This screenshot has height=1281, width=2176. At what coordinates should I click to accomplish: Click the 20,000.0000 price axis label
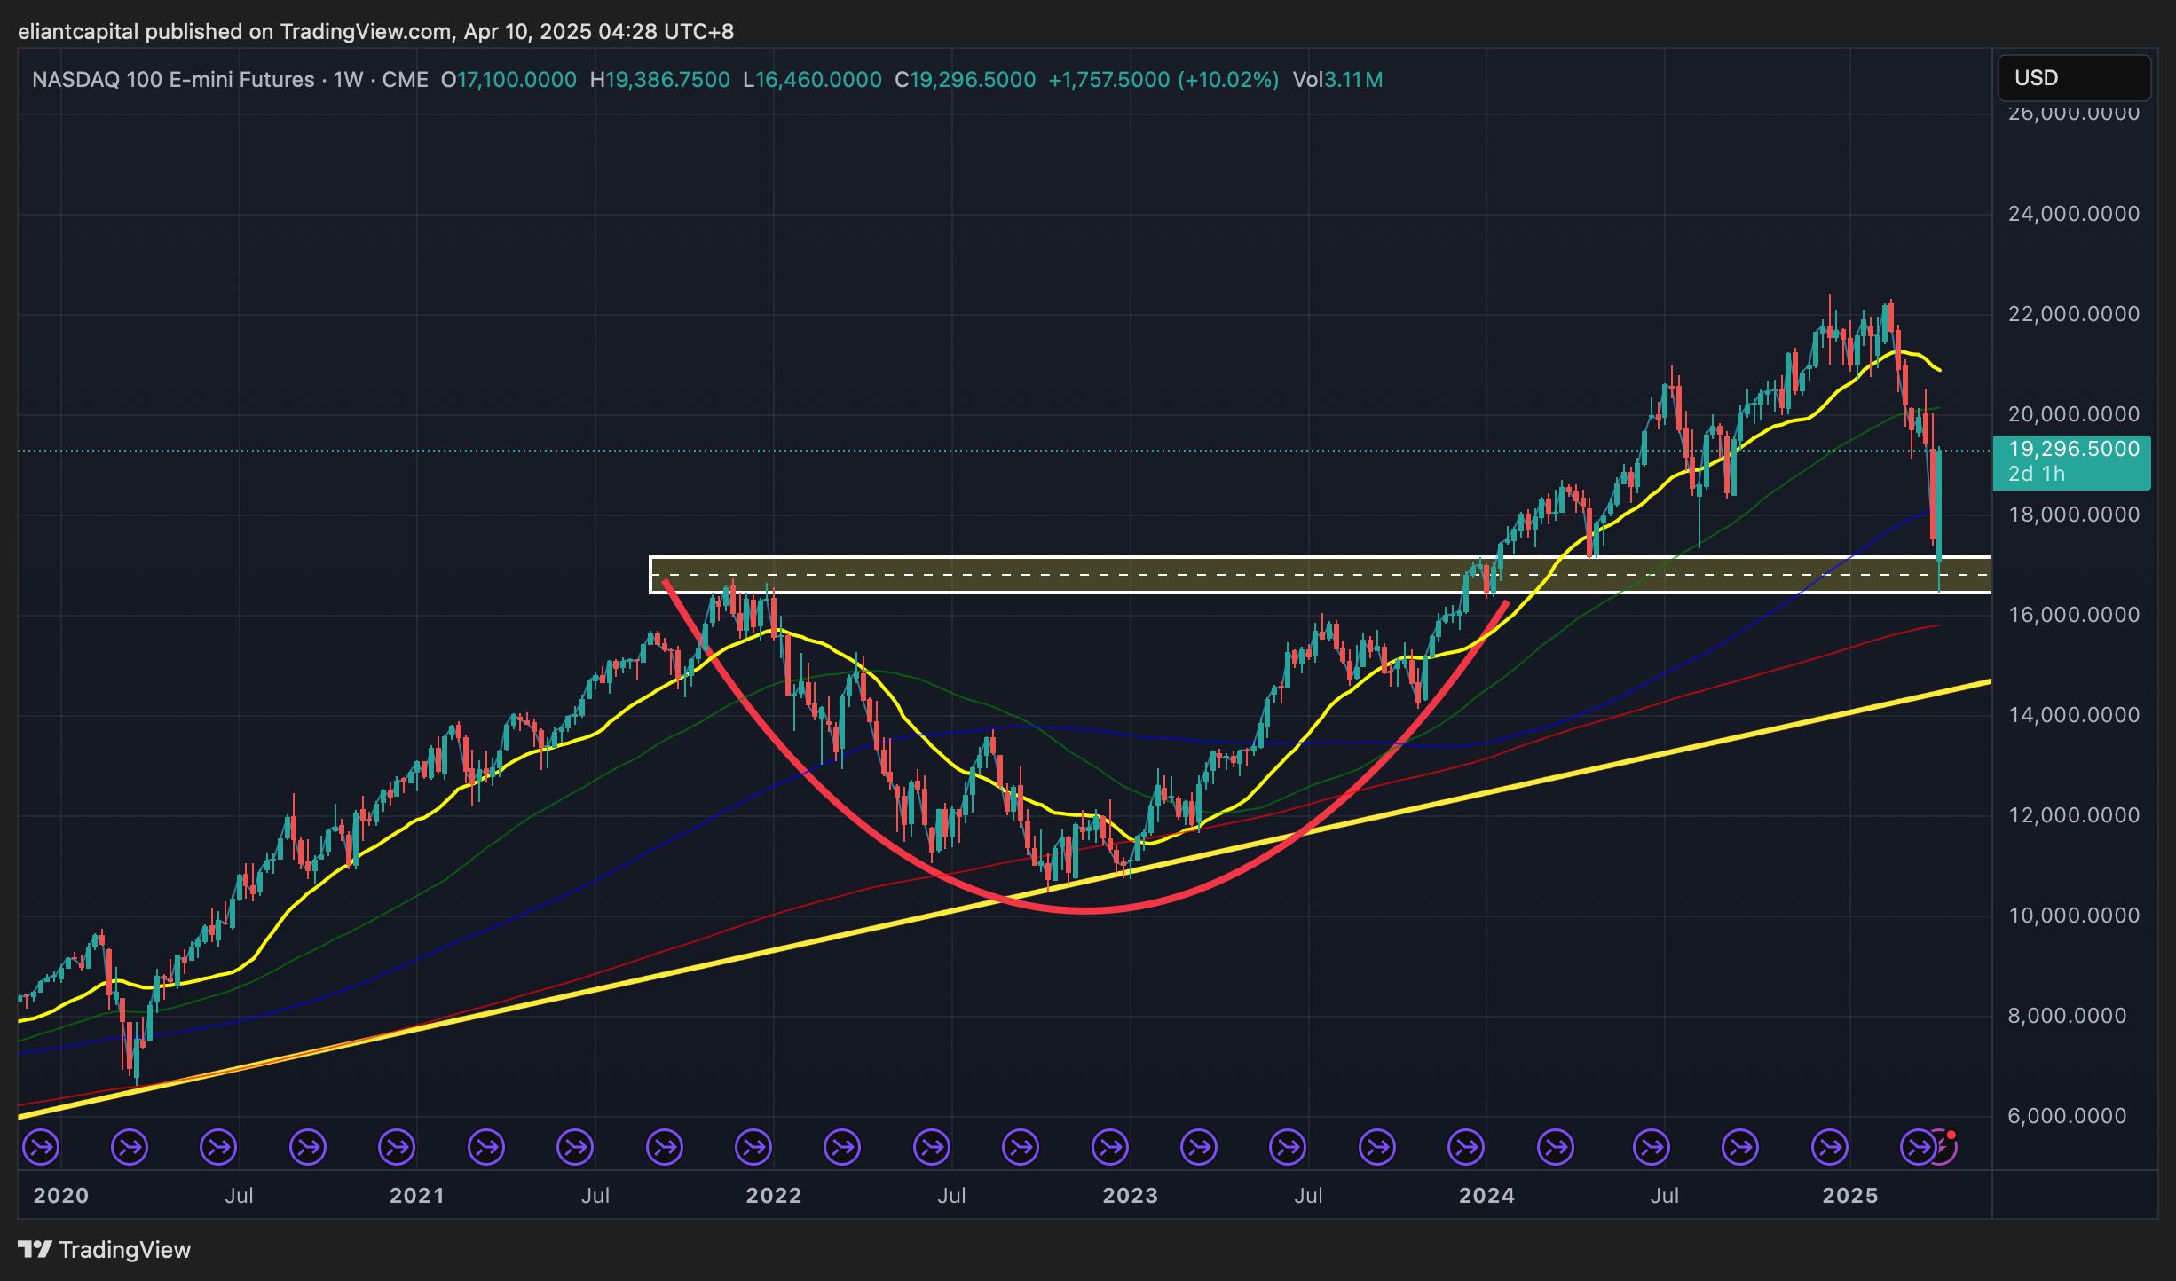(x=2073, y=414)
